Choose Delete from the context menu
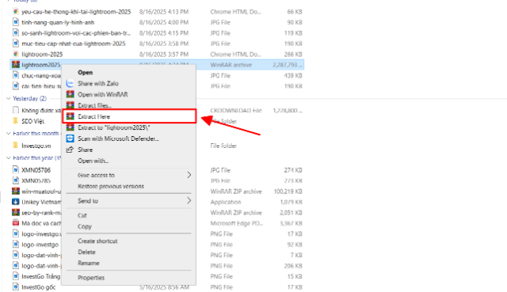Screen dimensions: 507x292 pyautogui.click(x=86, y=252)
